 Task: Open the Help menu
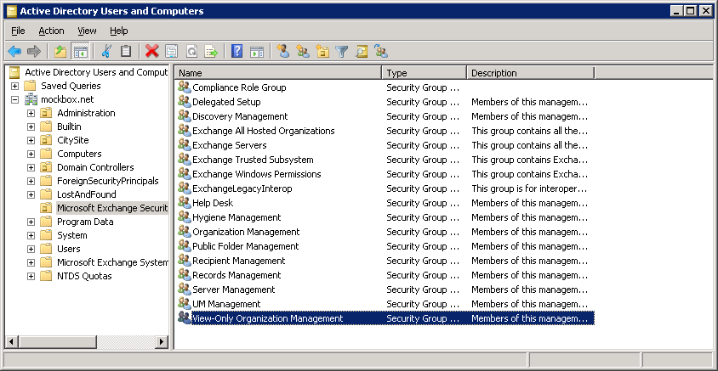pyautogui.click(x=118, y=31)
